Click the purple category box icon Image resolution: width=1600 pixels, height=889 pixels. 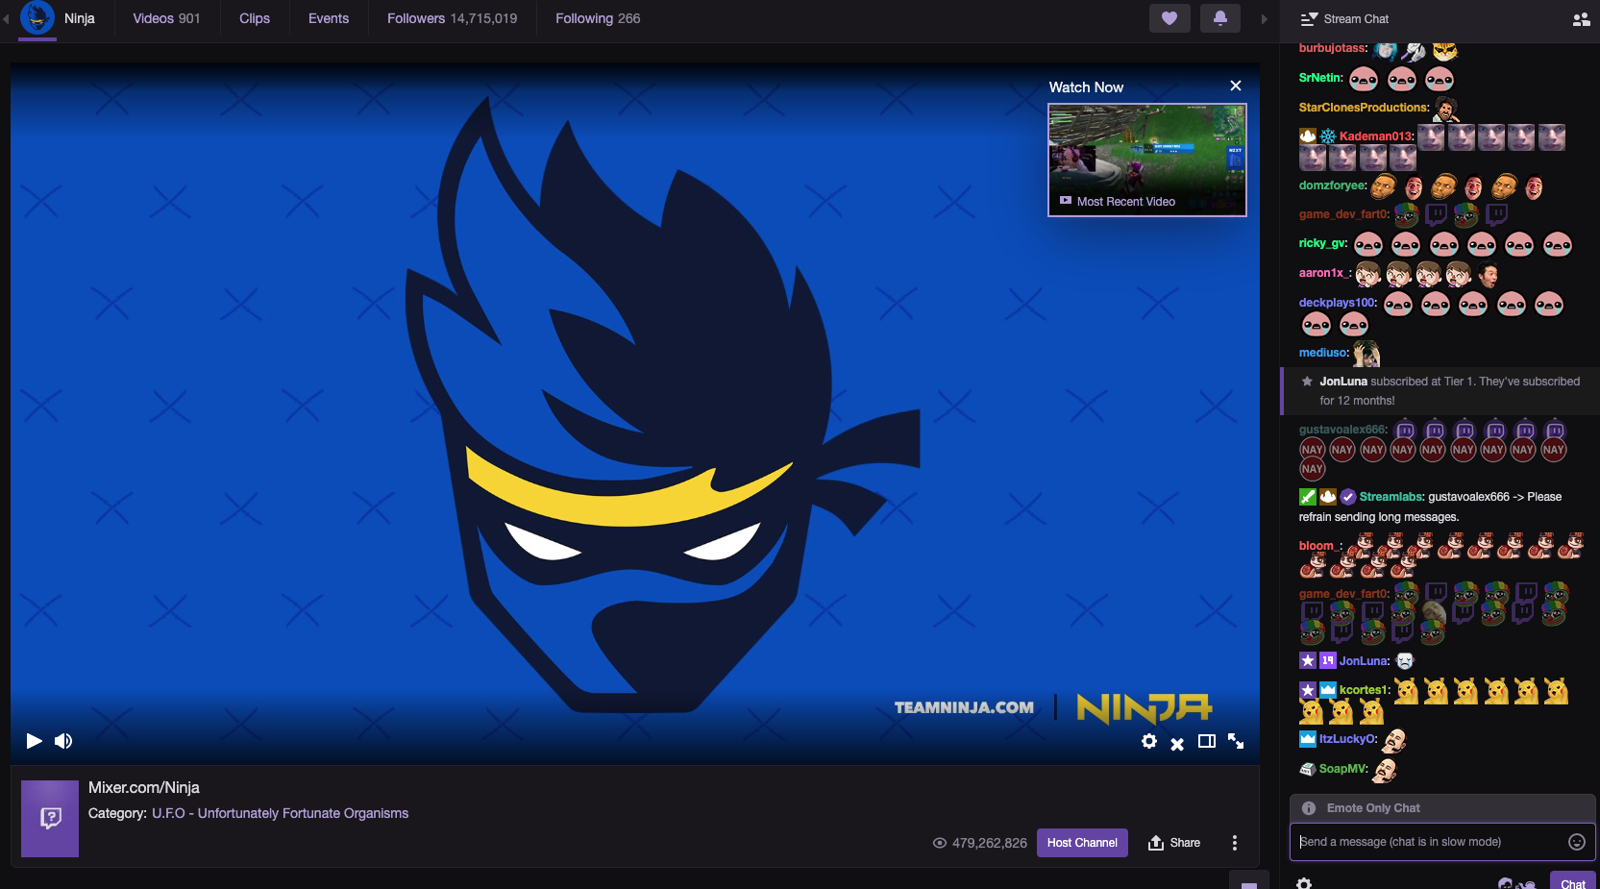[x=50, y=819]
